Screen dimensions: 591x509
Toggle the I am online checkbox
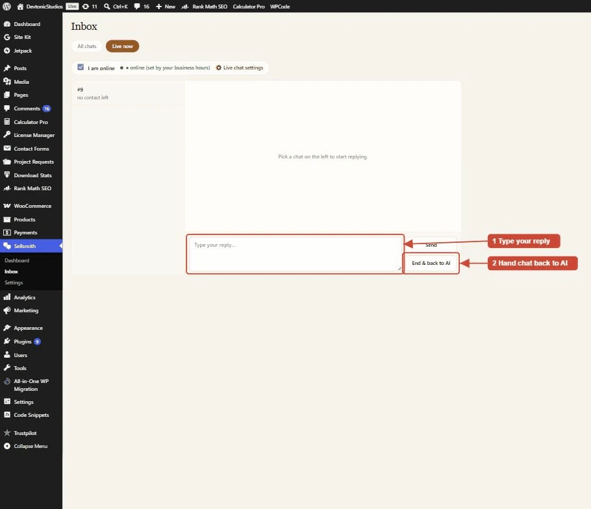81,67
